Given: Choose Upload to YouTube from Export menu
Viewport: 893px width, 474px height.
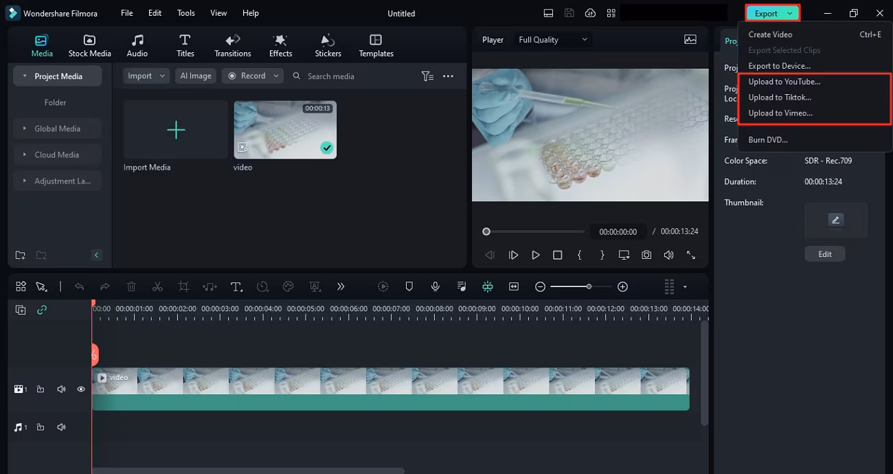Looking at the screenshot, I should pos(784,82).
